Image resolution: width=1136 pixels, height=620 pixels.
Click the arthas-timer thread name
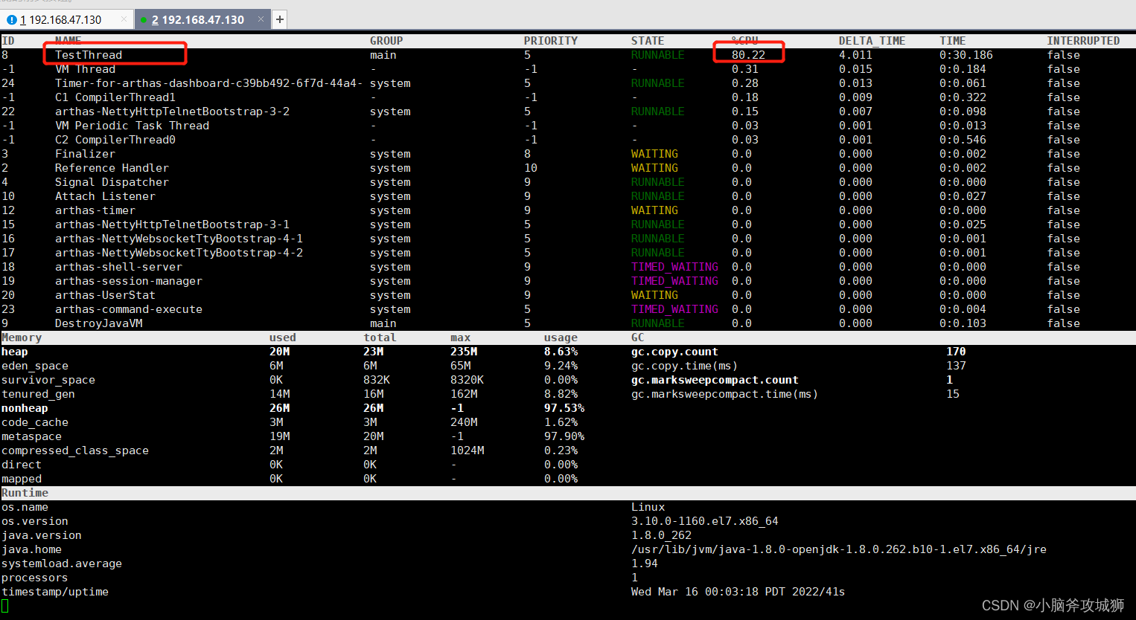pyautogui.click(x=95, y=210)
